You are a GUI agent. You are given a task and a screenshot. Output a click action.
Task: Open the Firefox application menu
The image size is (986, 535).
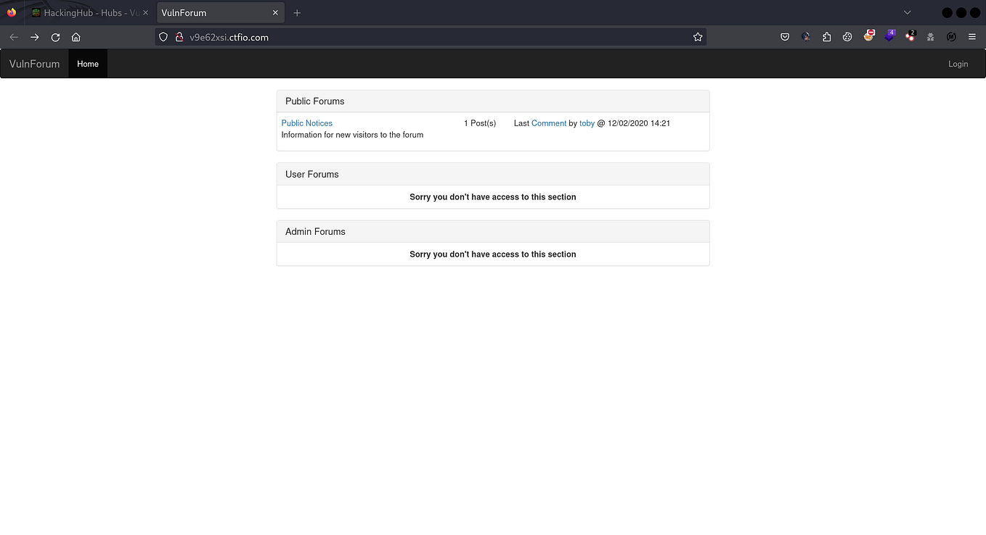[972, 36]
